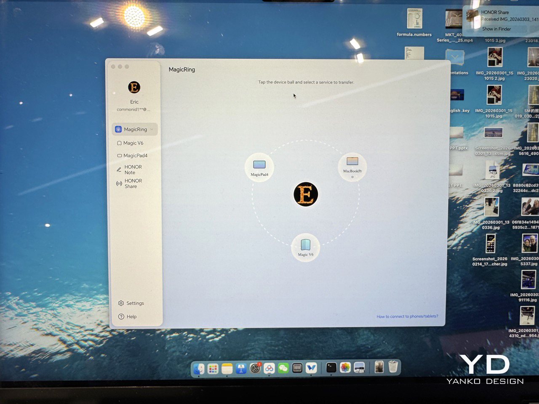Open Trash in the Dock
Image resolution: width=539 pixels, height=404 pixels.
pyautogui.click(x=393, y=367)
